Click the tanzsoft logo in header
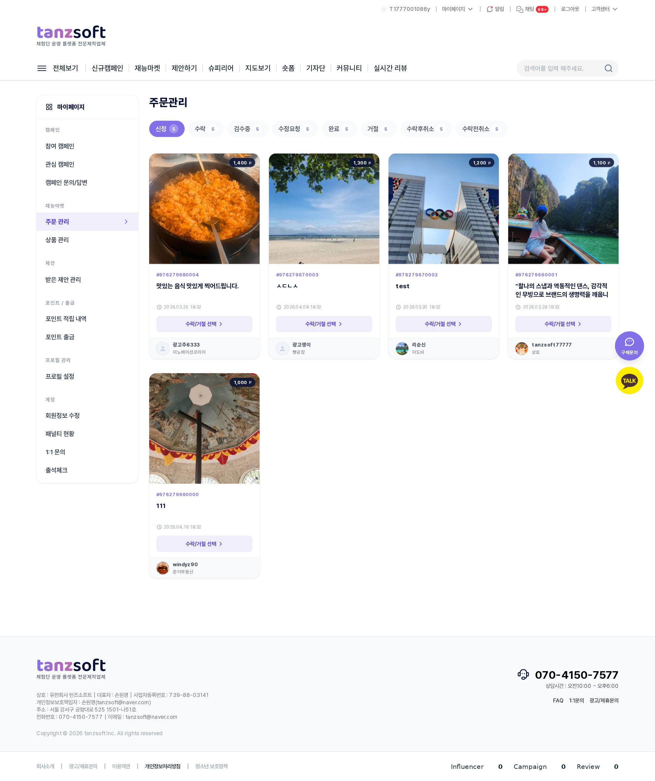 [x=71, y=36]
